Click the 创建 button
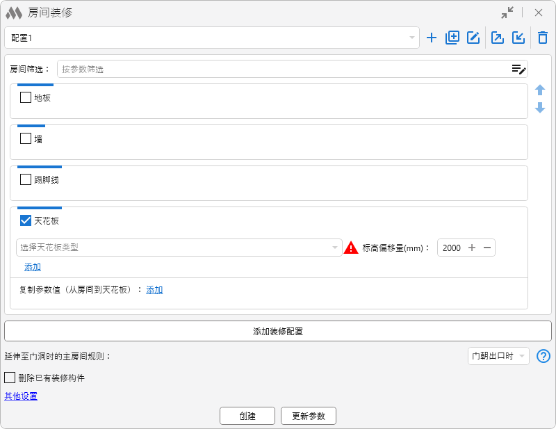Image resolution: width=556 pixels, height=429 pixels. click(247, 416)
